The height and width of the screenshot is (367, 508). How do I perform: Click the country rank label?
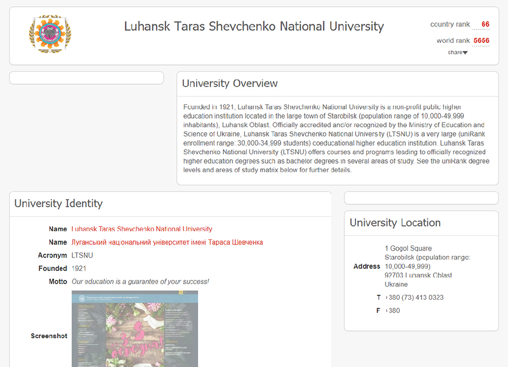click(x=450, y=24)
